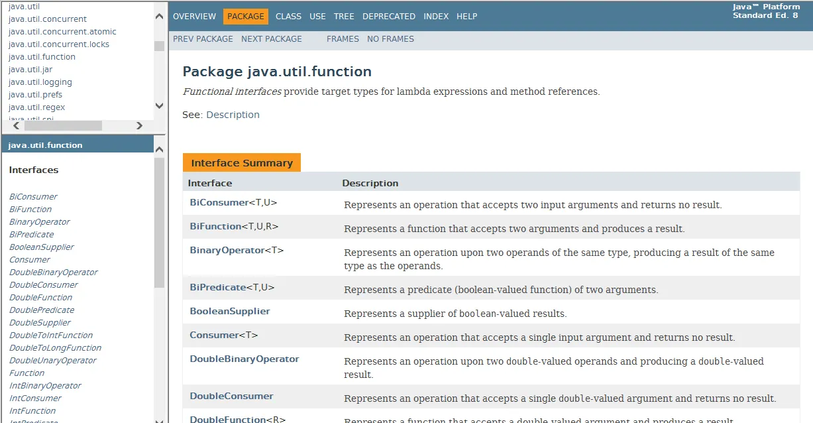
Task: Open BooleanSupplier from the left interfaces list
Action: click(x=42, y=247)
